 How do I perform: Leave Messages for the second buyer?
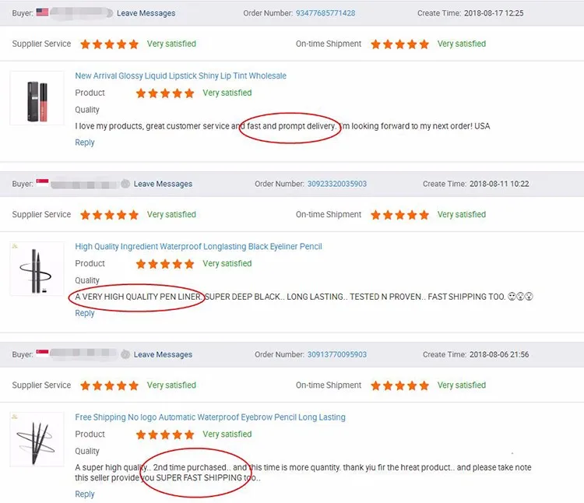coord(163,184)
